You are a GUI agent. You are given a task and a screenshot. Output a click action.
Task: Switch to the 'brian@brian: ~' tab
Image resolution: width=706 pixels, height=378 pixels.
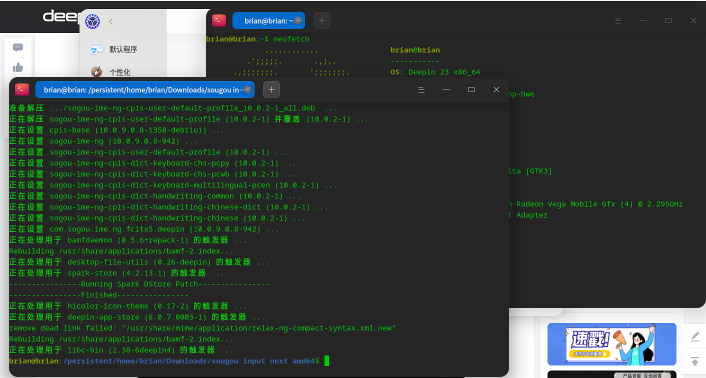pyautogui.click(x=264, y=20)
